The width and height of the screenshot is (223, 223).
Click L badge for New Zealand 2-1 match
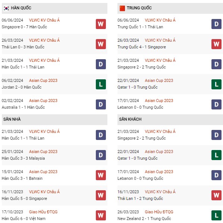[x=216, y=215]
